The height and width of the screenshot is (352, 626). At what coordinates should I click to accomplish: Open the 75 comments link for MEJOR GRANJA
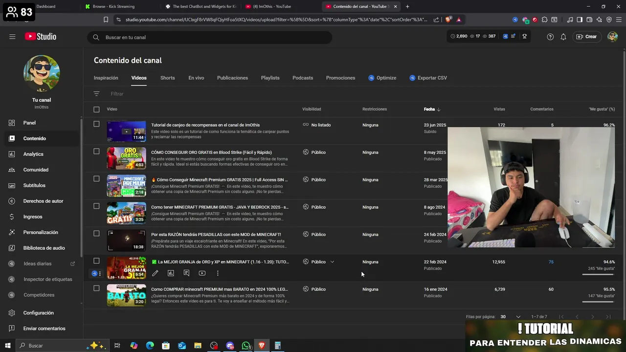click(x=551, y=262)
